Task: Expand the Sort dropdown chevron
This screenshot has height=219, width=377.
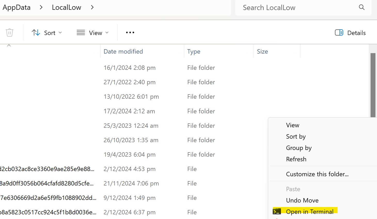Action: [60, 33]
